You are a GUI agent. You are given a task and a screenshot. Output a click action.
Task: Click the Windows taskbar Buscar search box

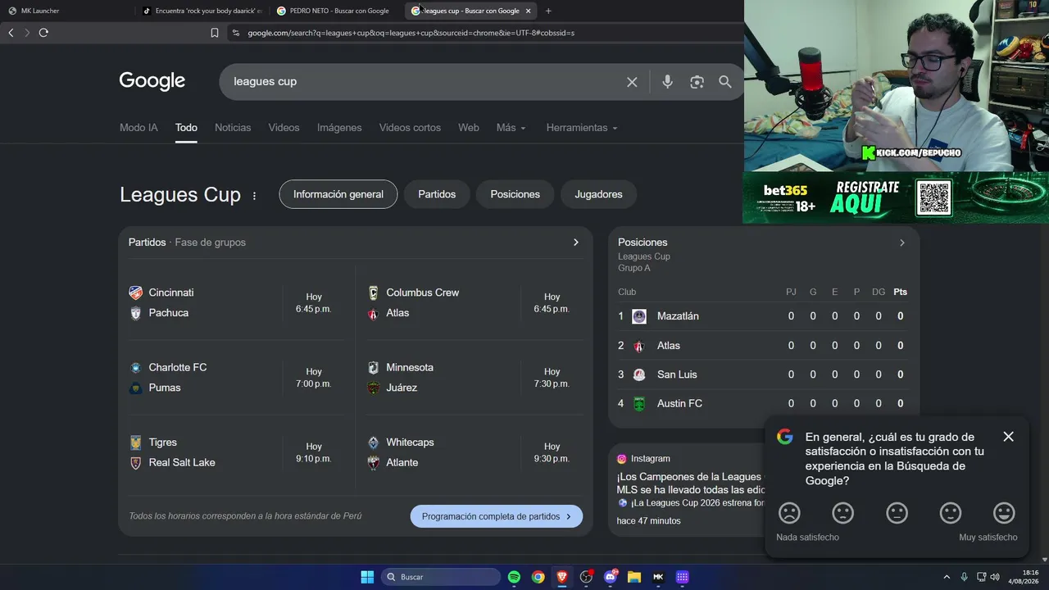441,577
